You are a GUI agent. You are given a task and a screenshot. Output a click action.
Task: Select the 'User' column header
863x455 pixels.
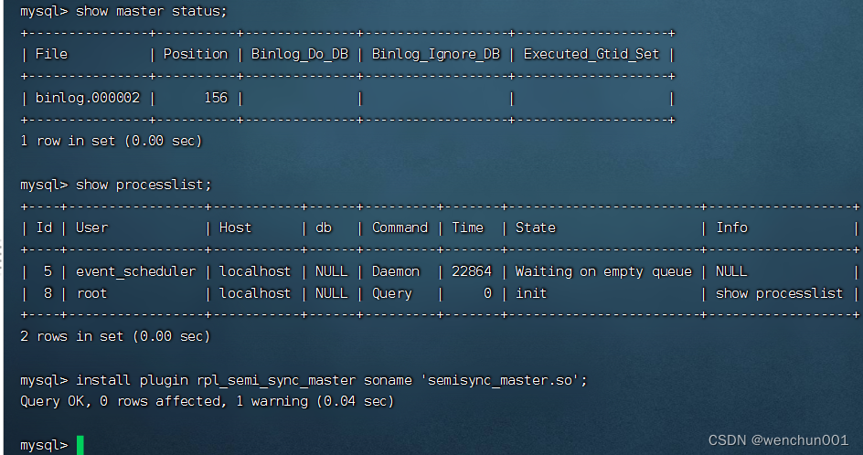(92, 227)
